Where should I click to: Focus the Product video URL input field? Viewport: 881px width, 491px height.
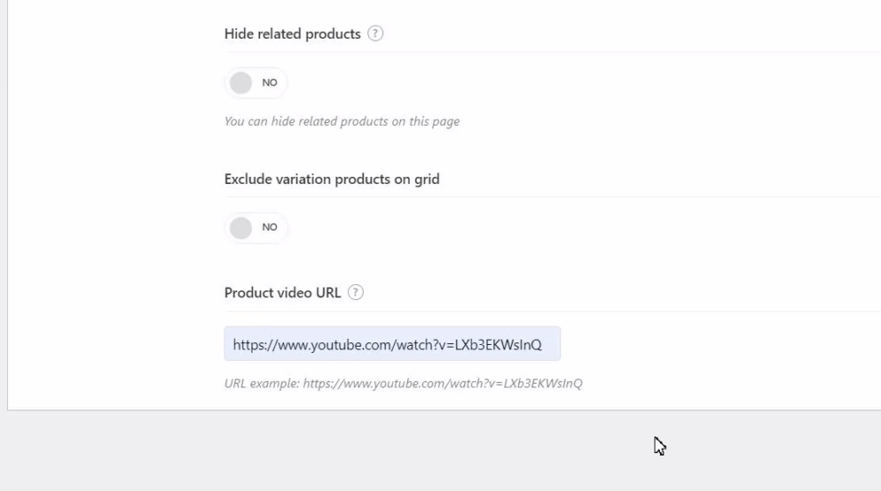tap(392, 344)
